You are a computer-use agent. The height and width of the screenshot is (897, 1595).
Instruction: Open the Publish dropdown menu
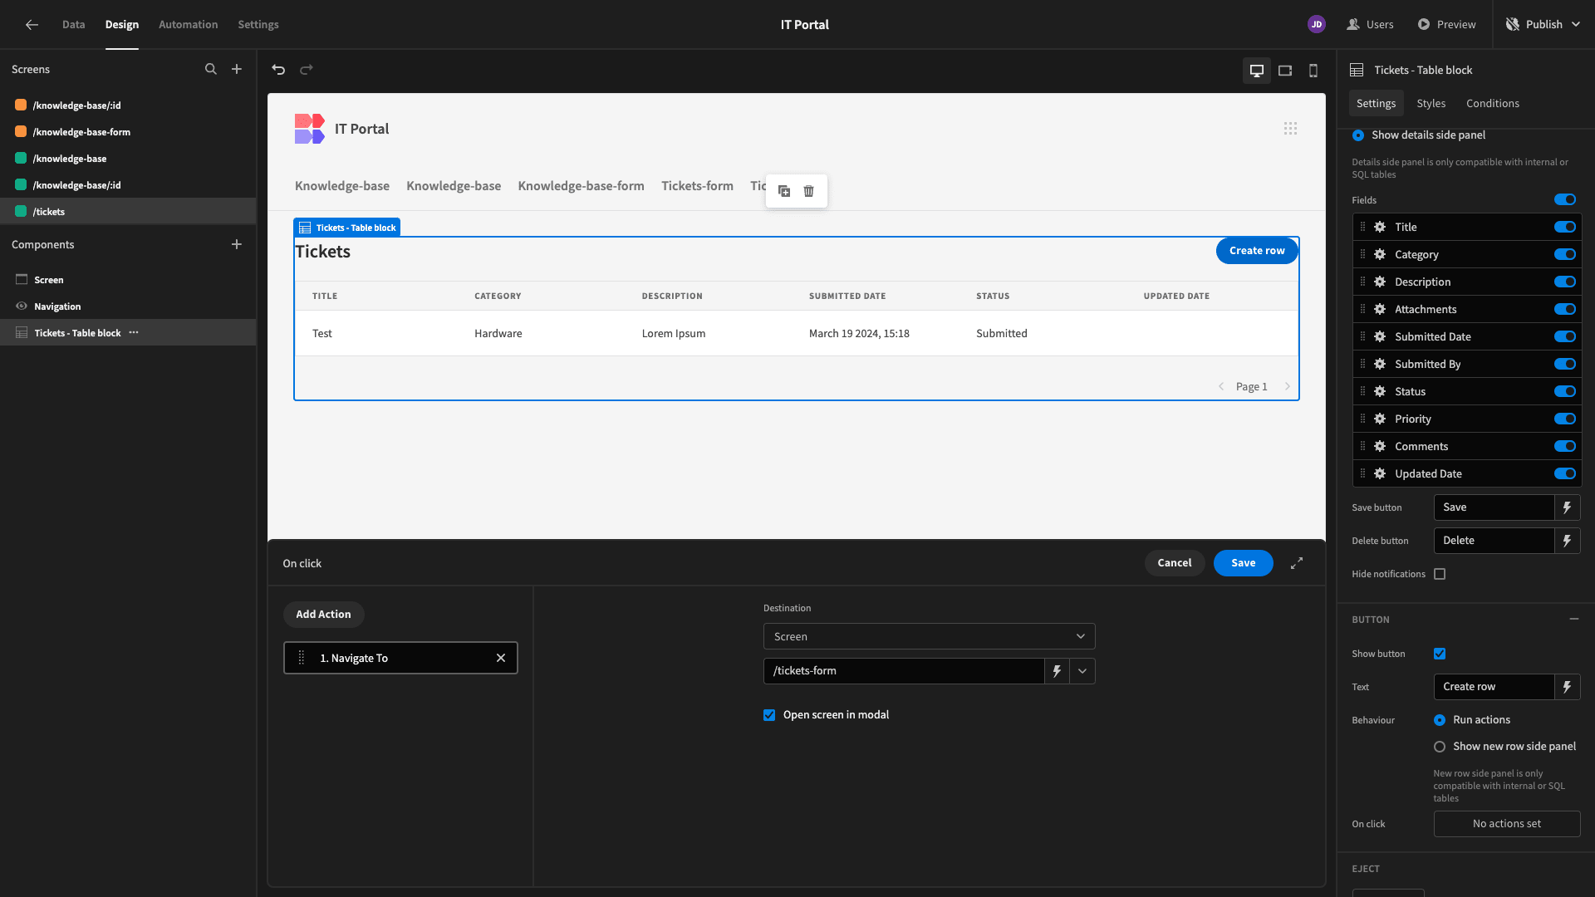click(x=1544, y=25)
